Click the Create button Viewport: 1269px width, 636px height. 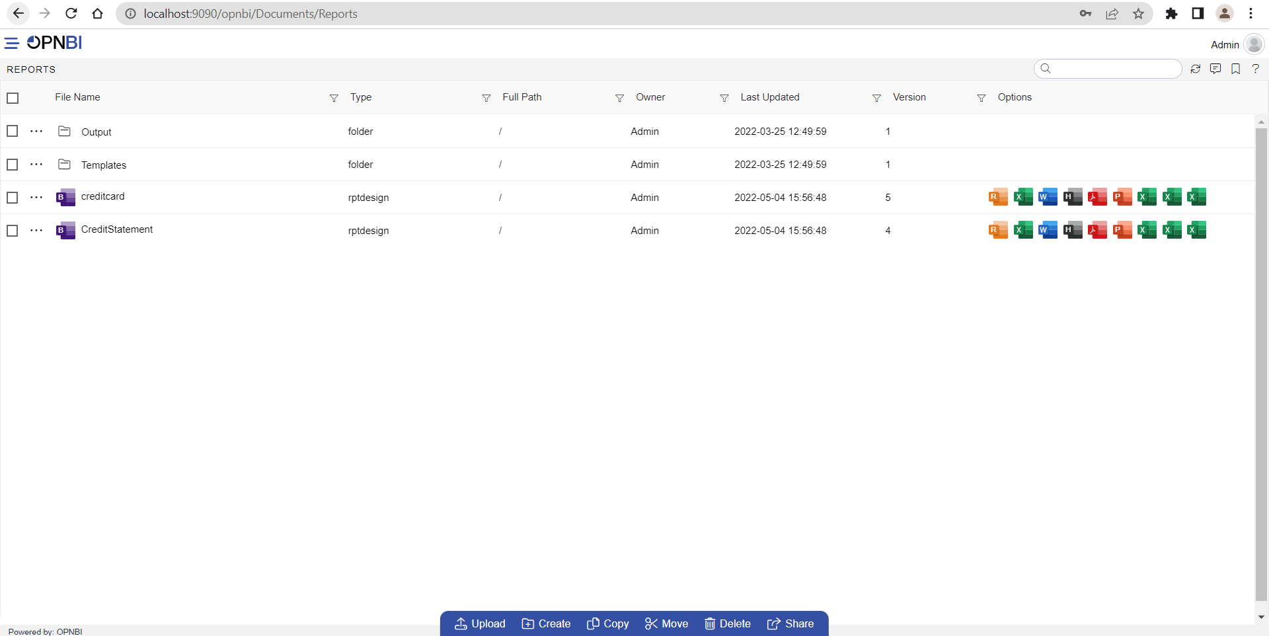(547, 623)
